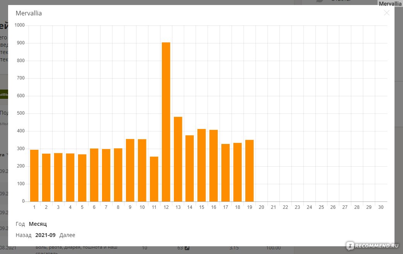Click x-axis label 30
The width and height of the screenshot is (403, 254).
coord(381,207)
